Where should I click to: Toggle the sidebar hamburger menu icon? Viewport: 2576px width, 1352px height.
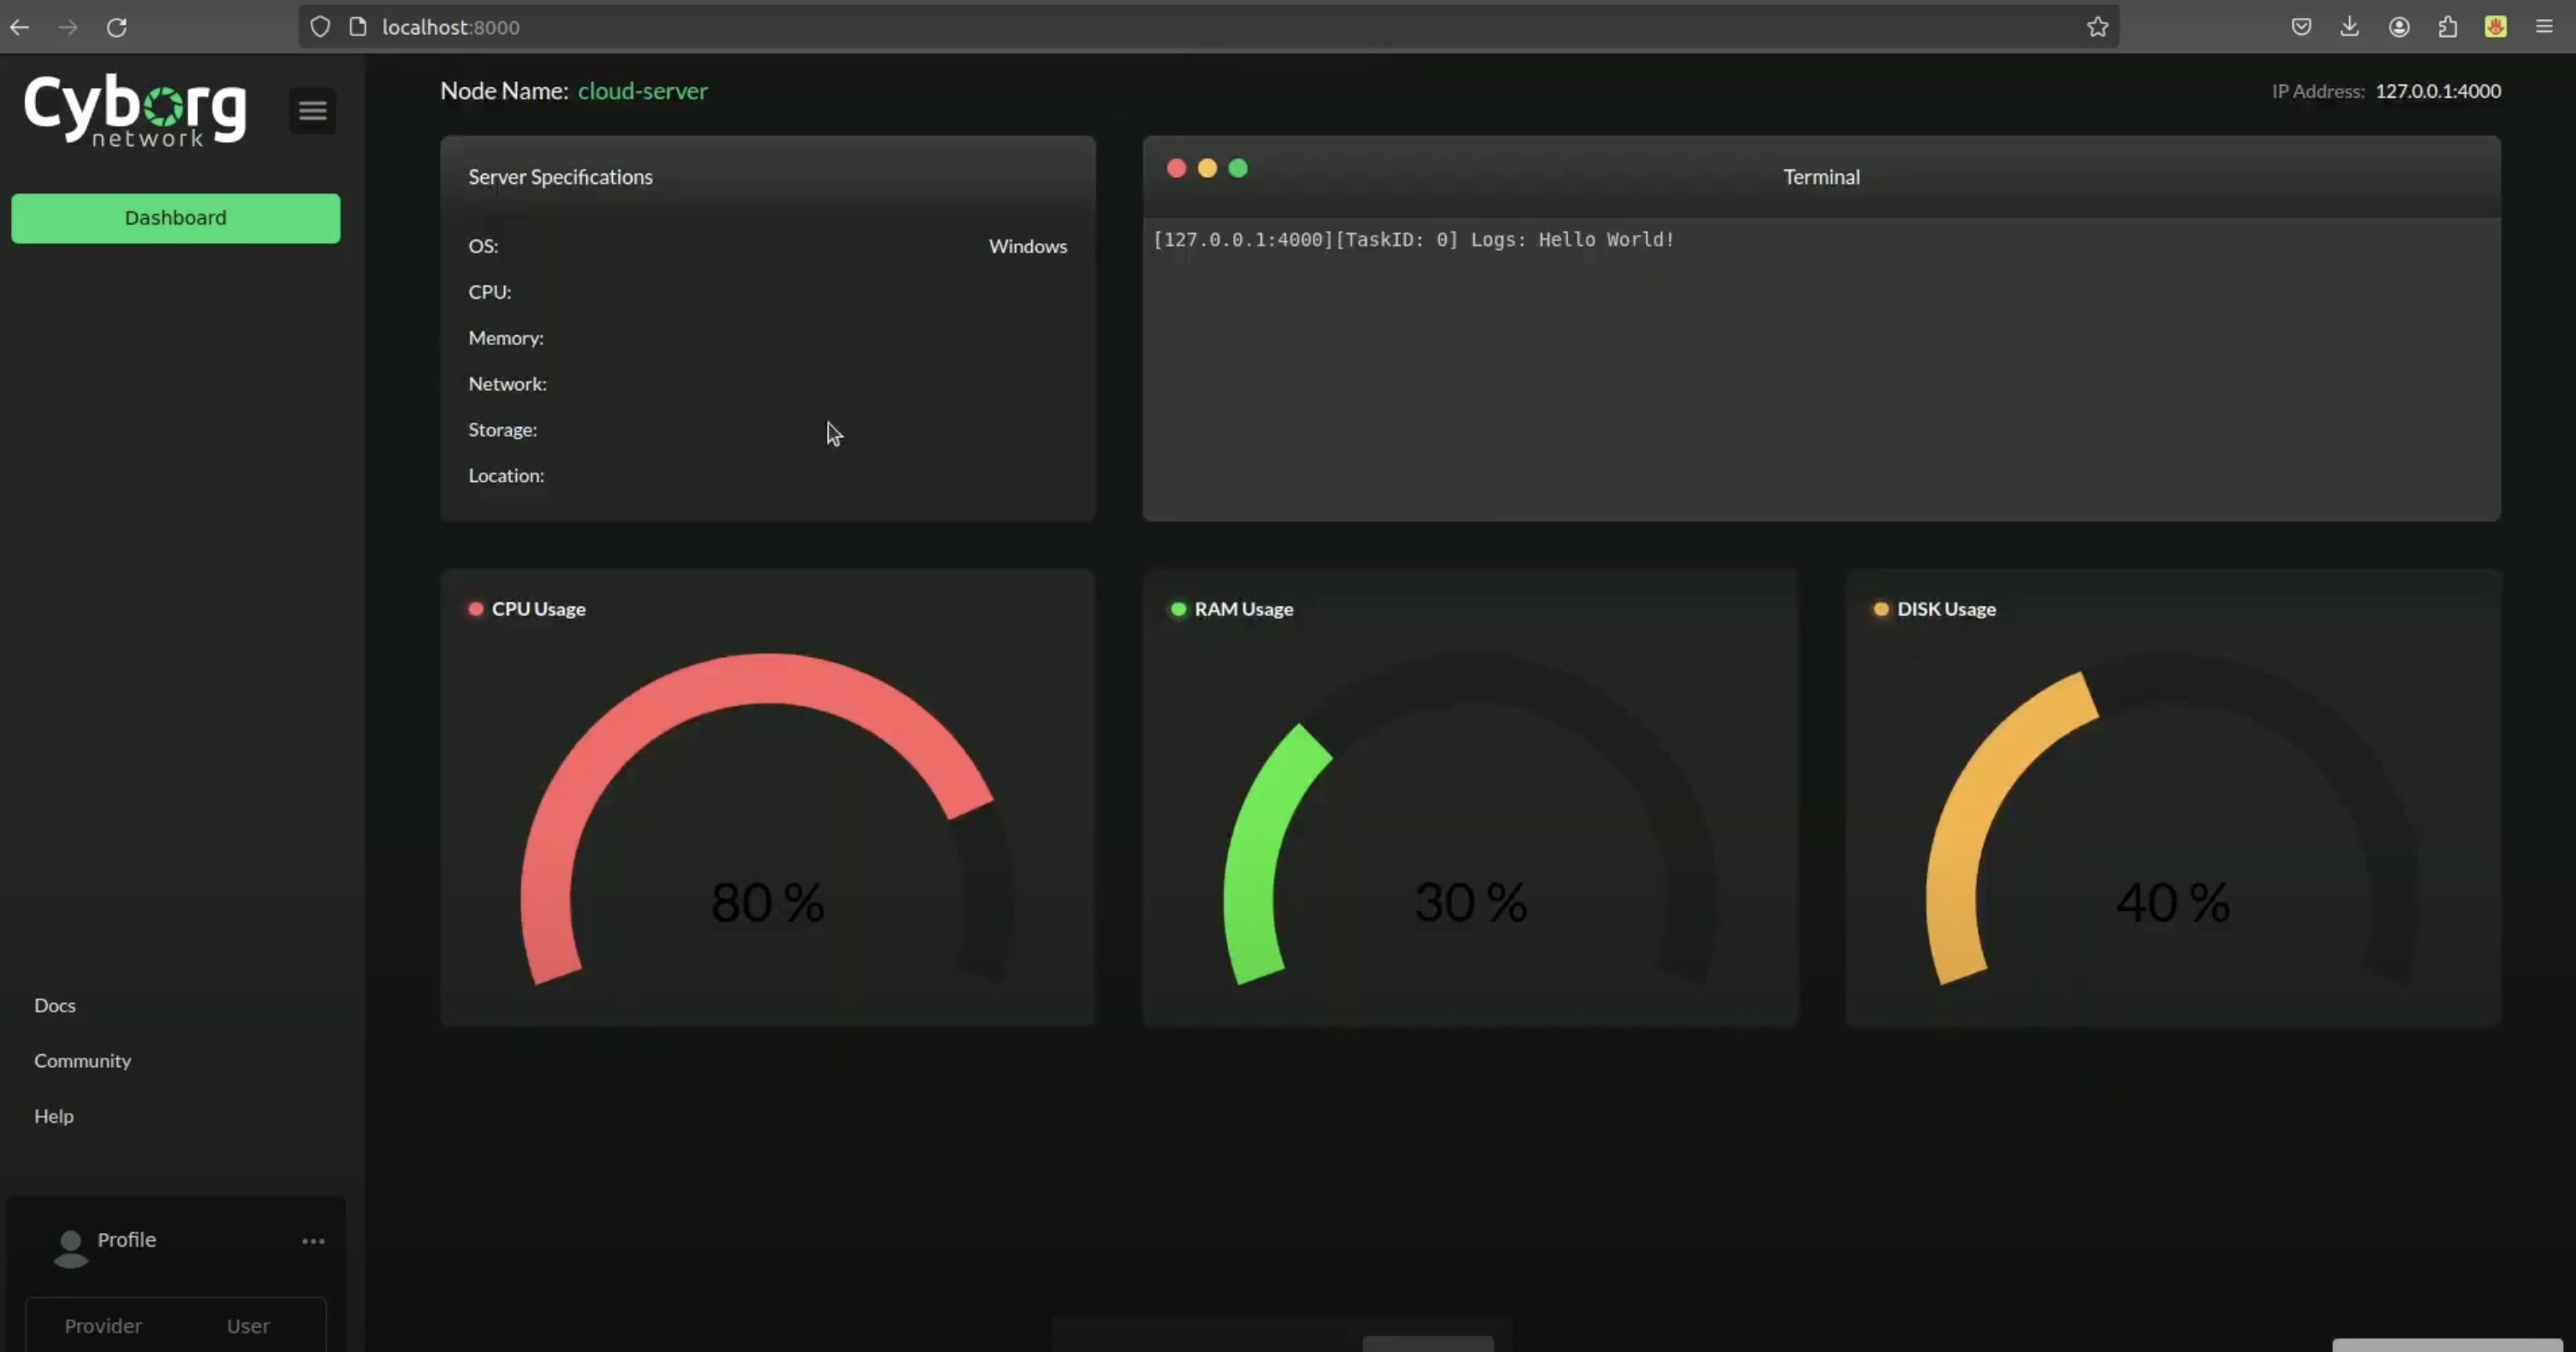click(312, 110)
